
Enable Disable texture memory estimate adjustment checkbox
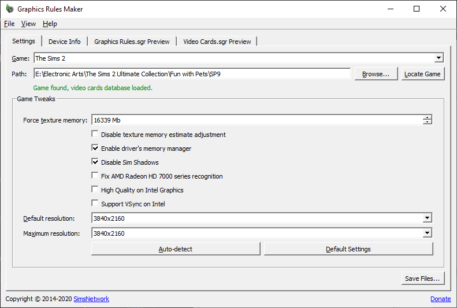pyautogui.click(x=95, y=135)
